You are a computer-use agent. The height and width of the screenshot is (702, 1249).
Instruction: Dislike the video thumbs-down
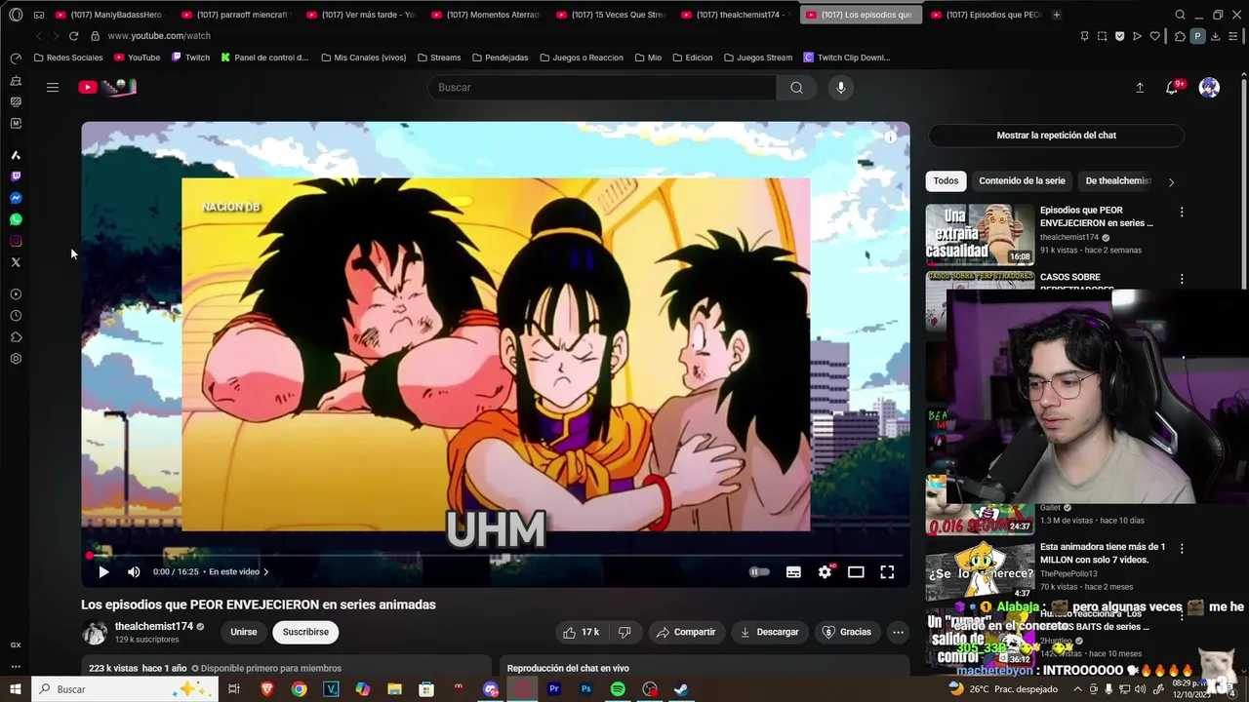tap(624, 632)
